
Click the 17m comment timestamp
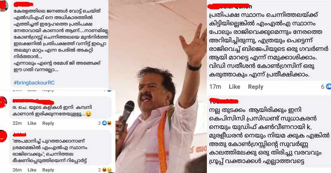(215, 86)
